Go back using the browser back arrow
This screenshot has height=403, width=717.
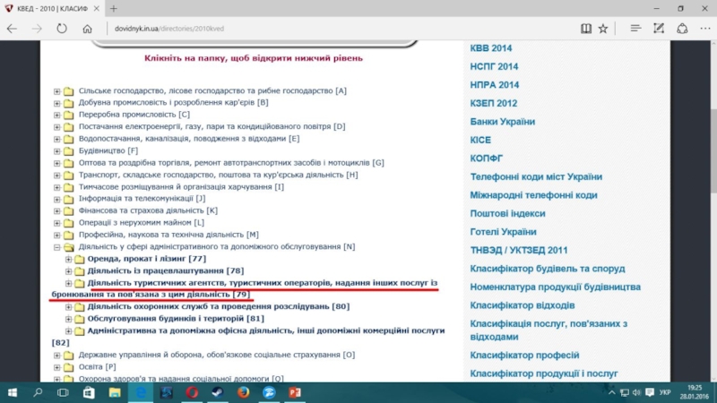coord(12,29)
